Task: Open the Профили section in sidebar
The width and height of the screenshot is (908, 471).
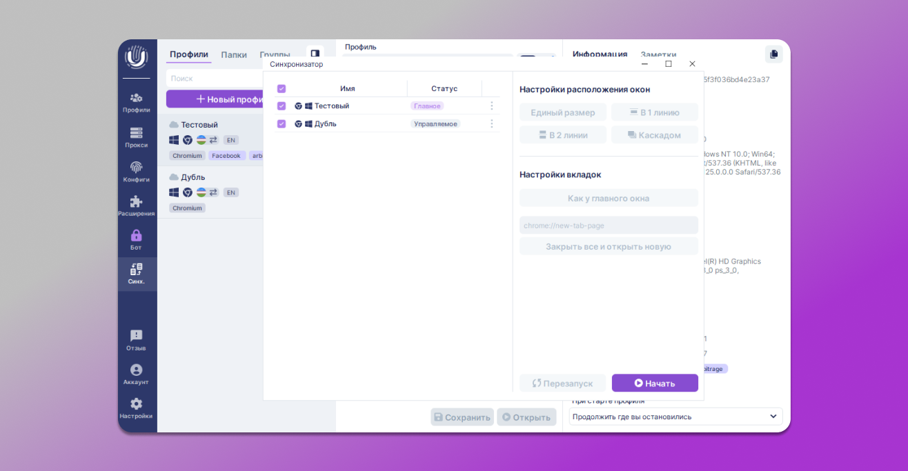Action: [x=136, y=102]
